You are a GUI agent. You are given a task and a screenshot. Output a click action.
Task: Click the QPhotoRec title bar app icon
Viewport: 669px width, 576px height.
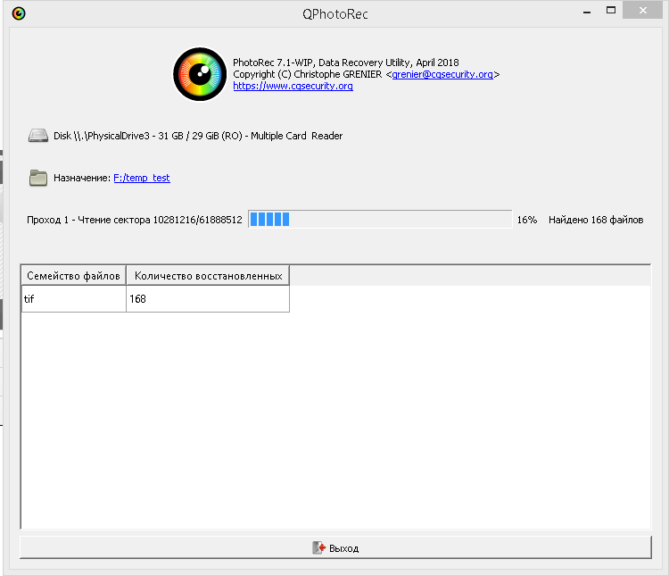tap(19, 13)
